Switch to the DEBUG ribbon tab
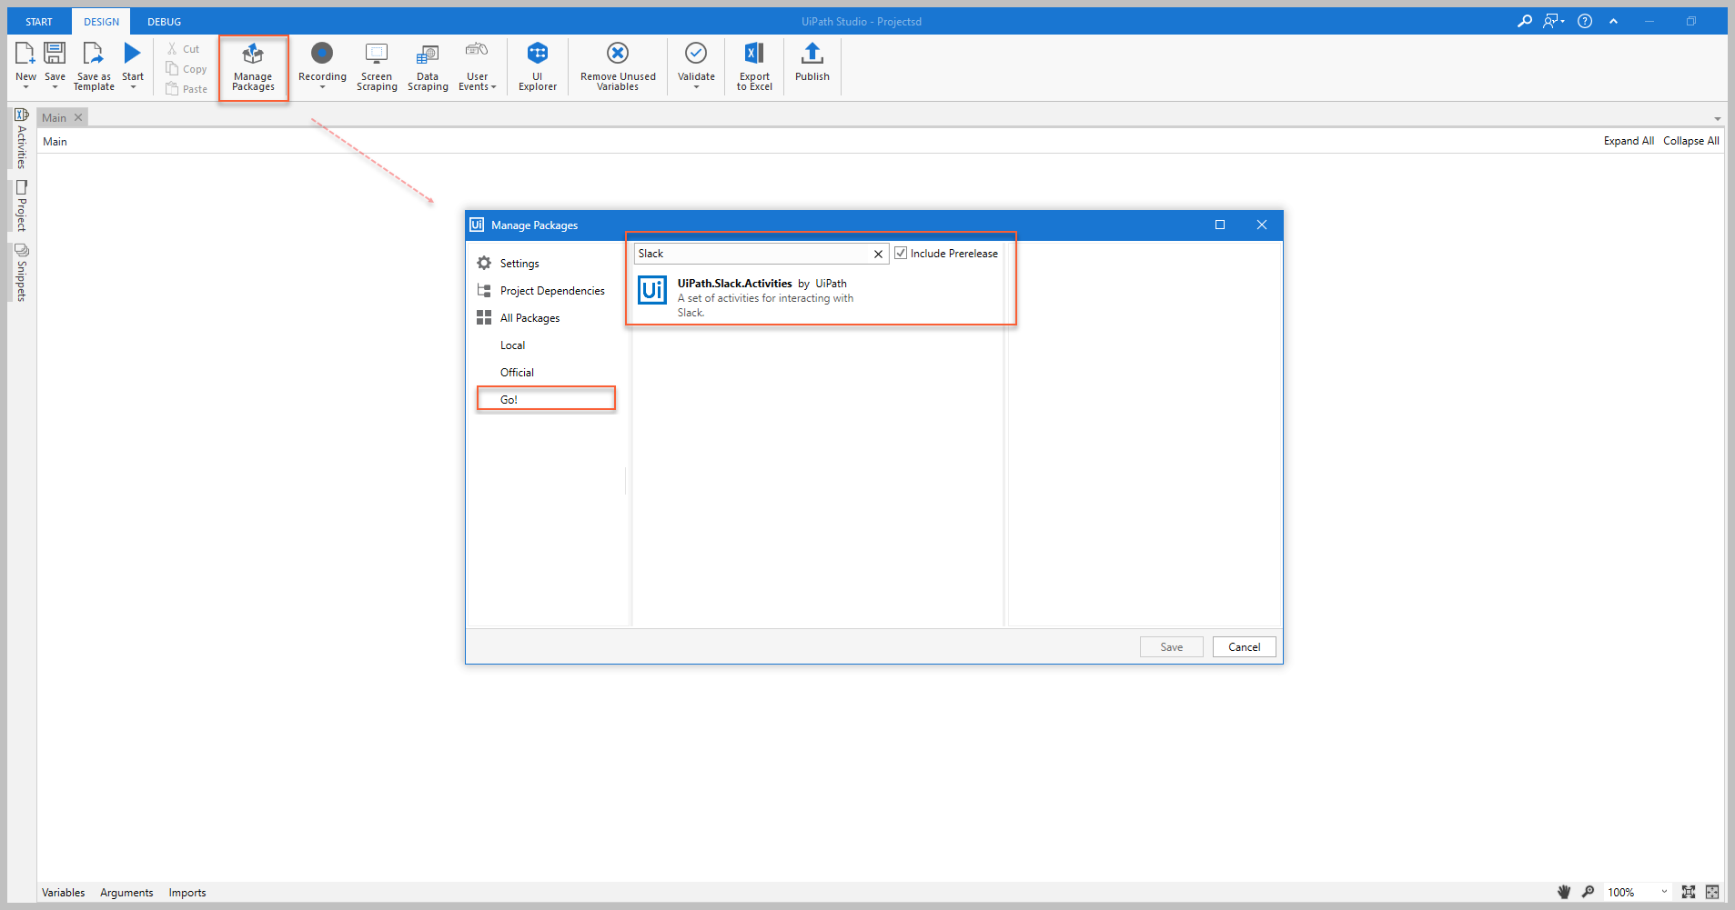 coord(164,22)
